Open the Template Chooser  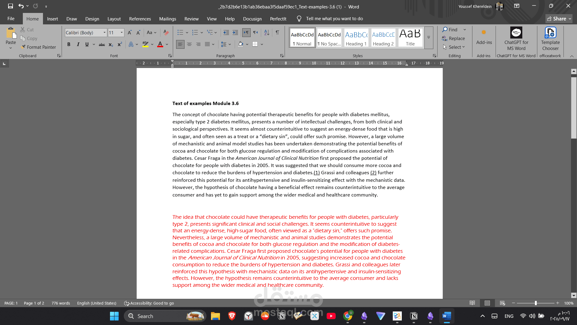pos(550,39)
